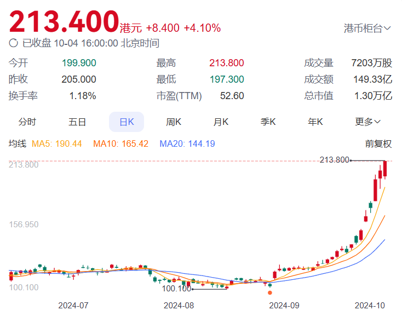The height and width of the screenshot is (316, 402).
Task: Click the +8.400 price change value
Action: (163, 28)
